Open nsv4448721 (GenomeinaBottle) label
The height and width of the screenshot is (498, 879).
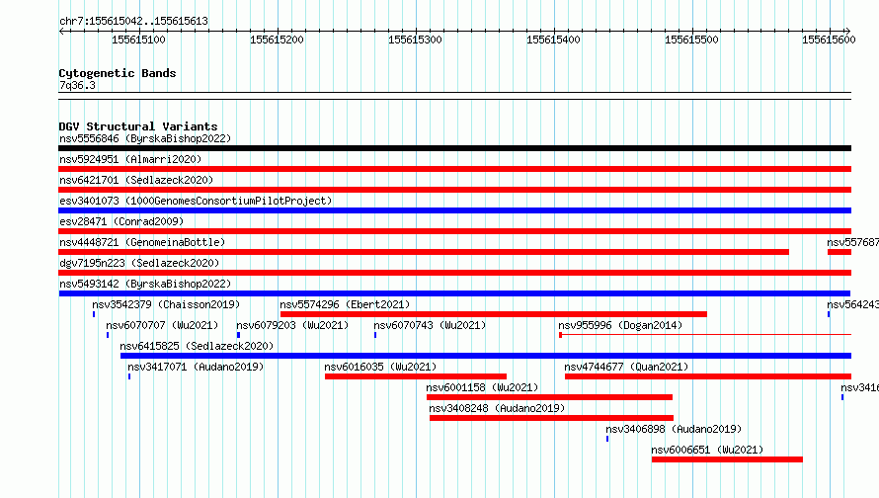[142, 242]
